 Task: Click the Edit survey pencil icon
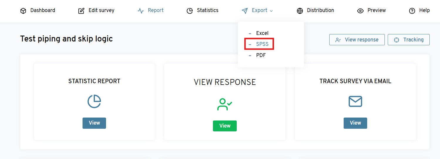pyautogui.click(x=81, y=11)
